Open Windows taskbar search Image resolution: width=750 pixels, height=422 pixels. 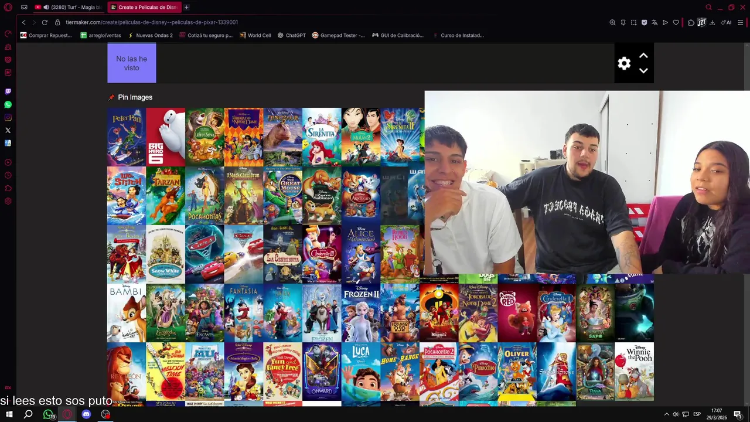point(28,414)
